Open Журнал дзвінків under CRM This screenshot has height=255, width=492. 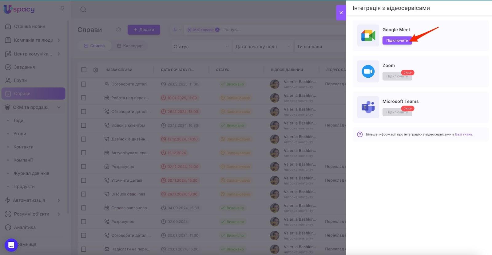31,173
